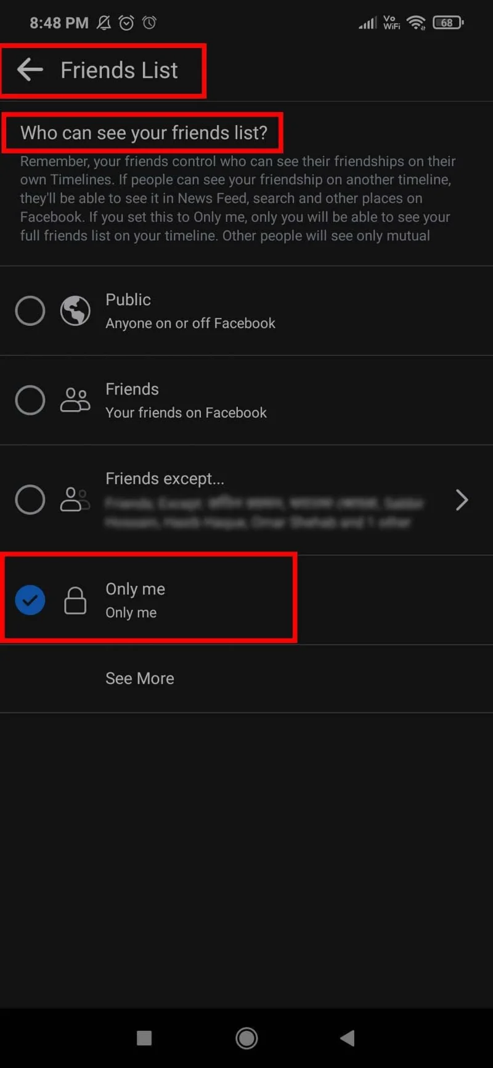Click the padlock icon next to Only me
The width and height of the screenshot is (493, 1068).
[x=75, y=600]
